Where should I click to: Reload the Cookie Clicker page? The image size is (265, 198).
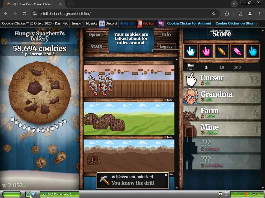point(24,14)
